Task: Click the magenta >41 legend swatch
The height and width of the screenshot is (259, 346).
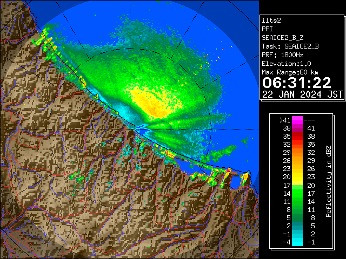Action: click(297, 120)
